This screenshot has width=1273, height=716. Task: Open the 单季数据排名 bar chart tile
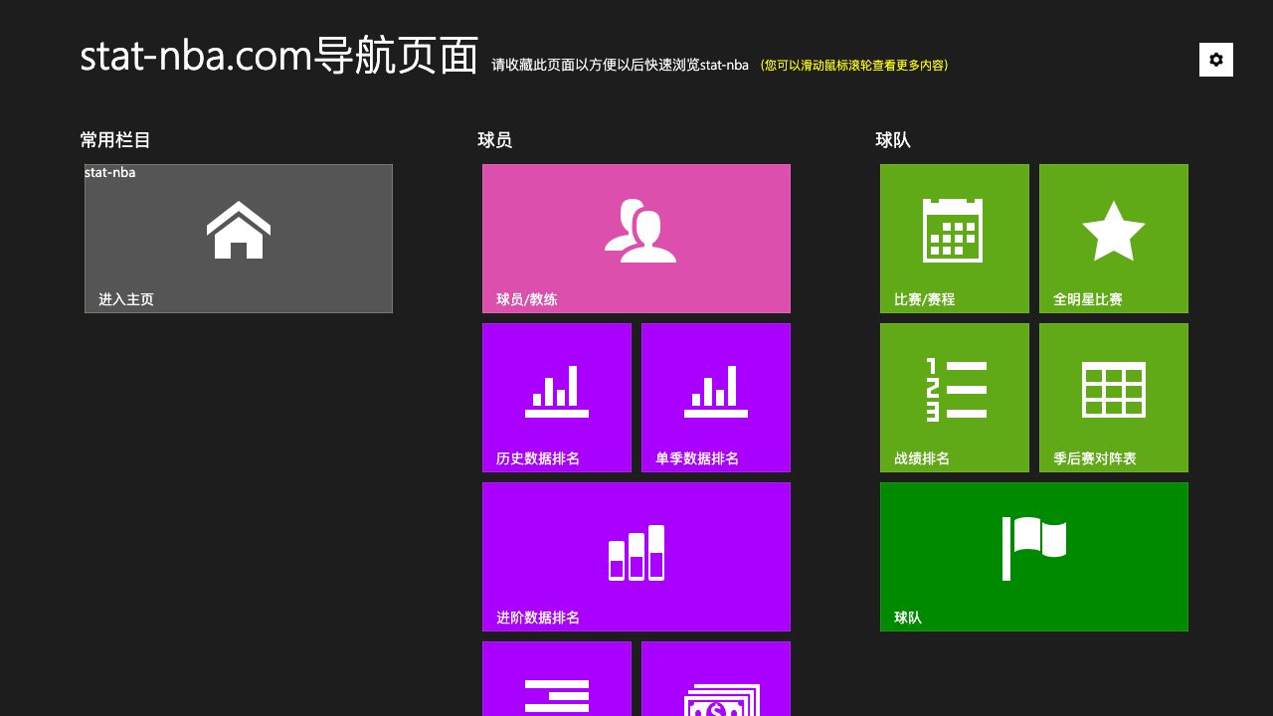click(x=716, y=398)
